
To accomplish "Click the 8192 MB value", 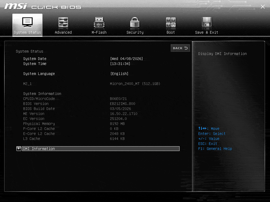I will pyautogui.click(x=117, y=124).
